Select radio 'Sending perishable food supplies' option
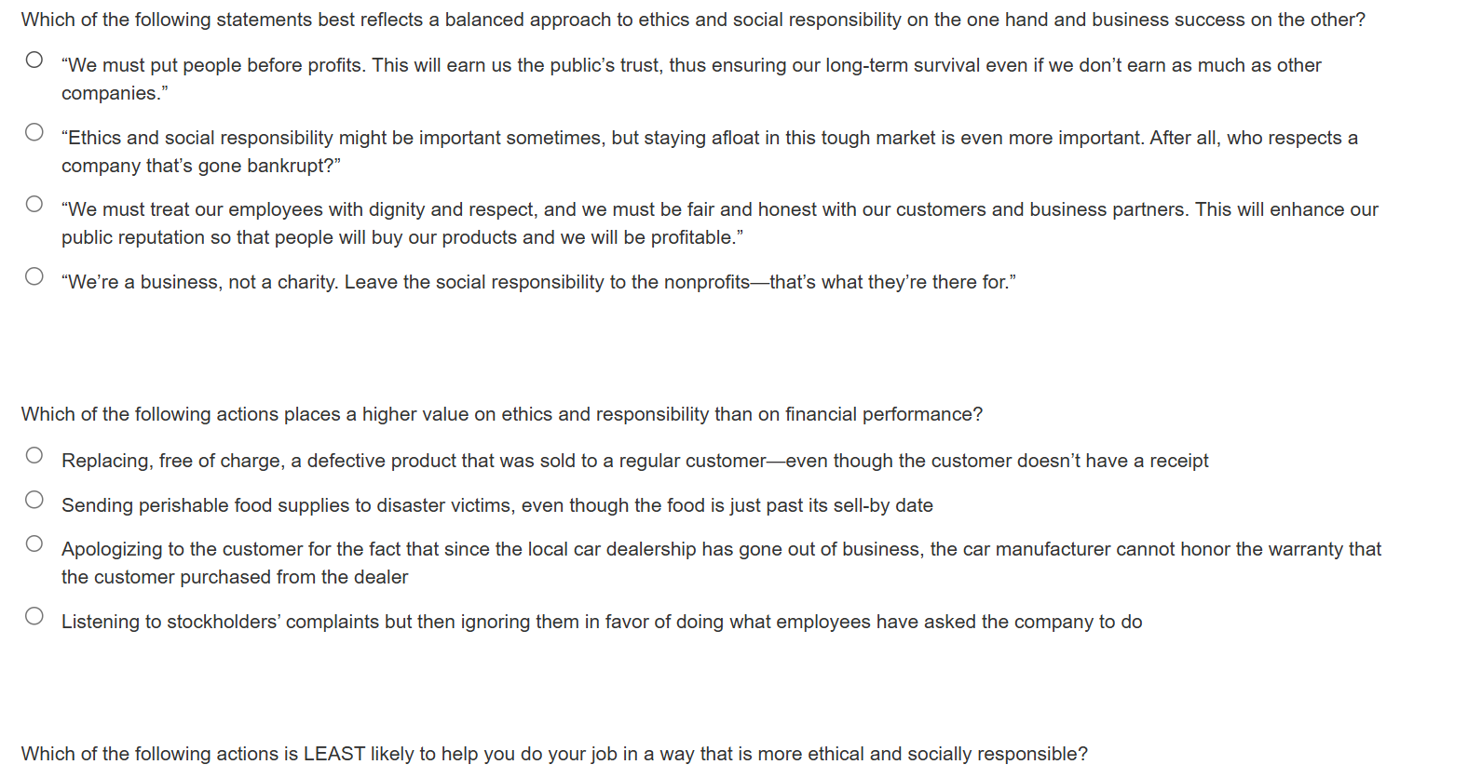Screen dimensions: 1468x778 click(x=34, y=500)
